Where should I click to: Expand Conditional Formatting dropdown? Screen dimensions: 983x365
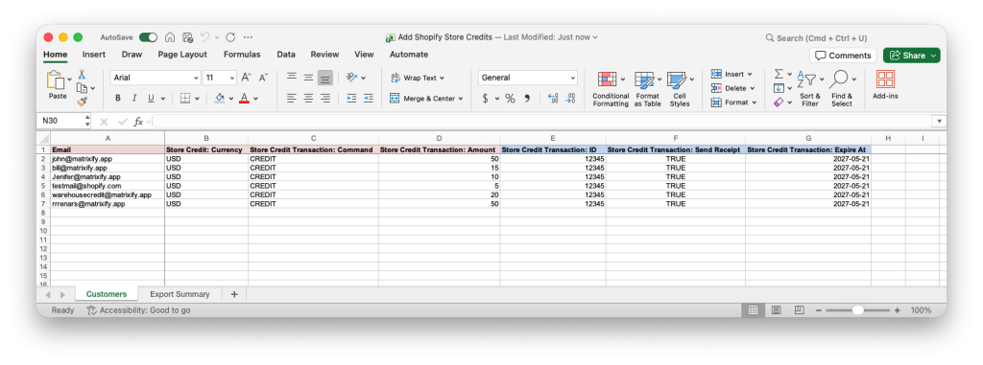pyautogui.click(x=622, y=80)
